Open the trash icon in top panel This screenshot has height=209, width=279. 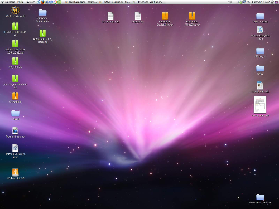272,2
